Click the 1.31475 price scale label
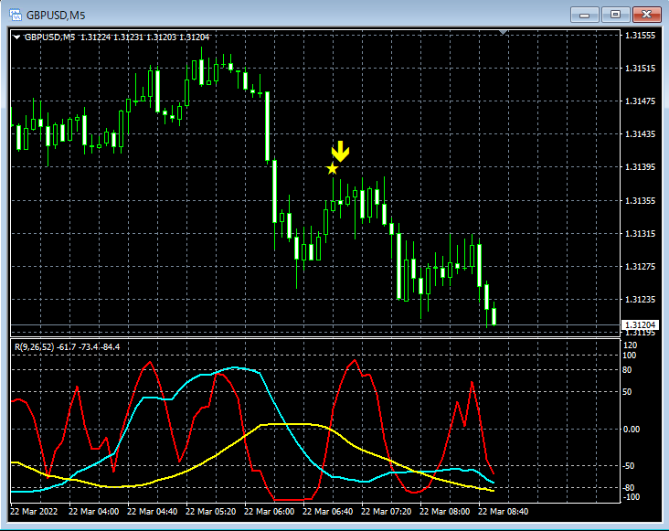Image resolution: width=669 pixels, height=531 pixels. coord(640,101)
